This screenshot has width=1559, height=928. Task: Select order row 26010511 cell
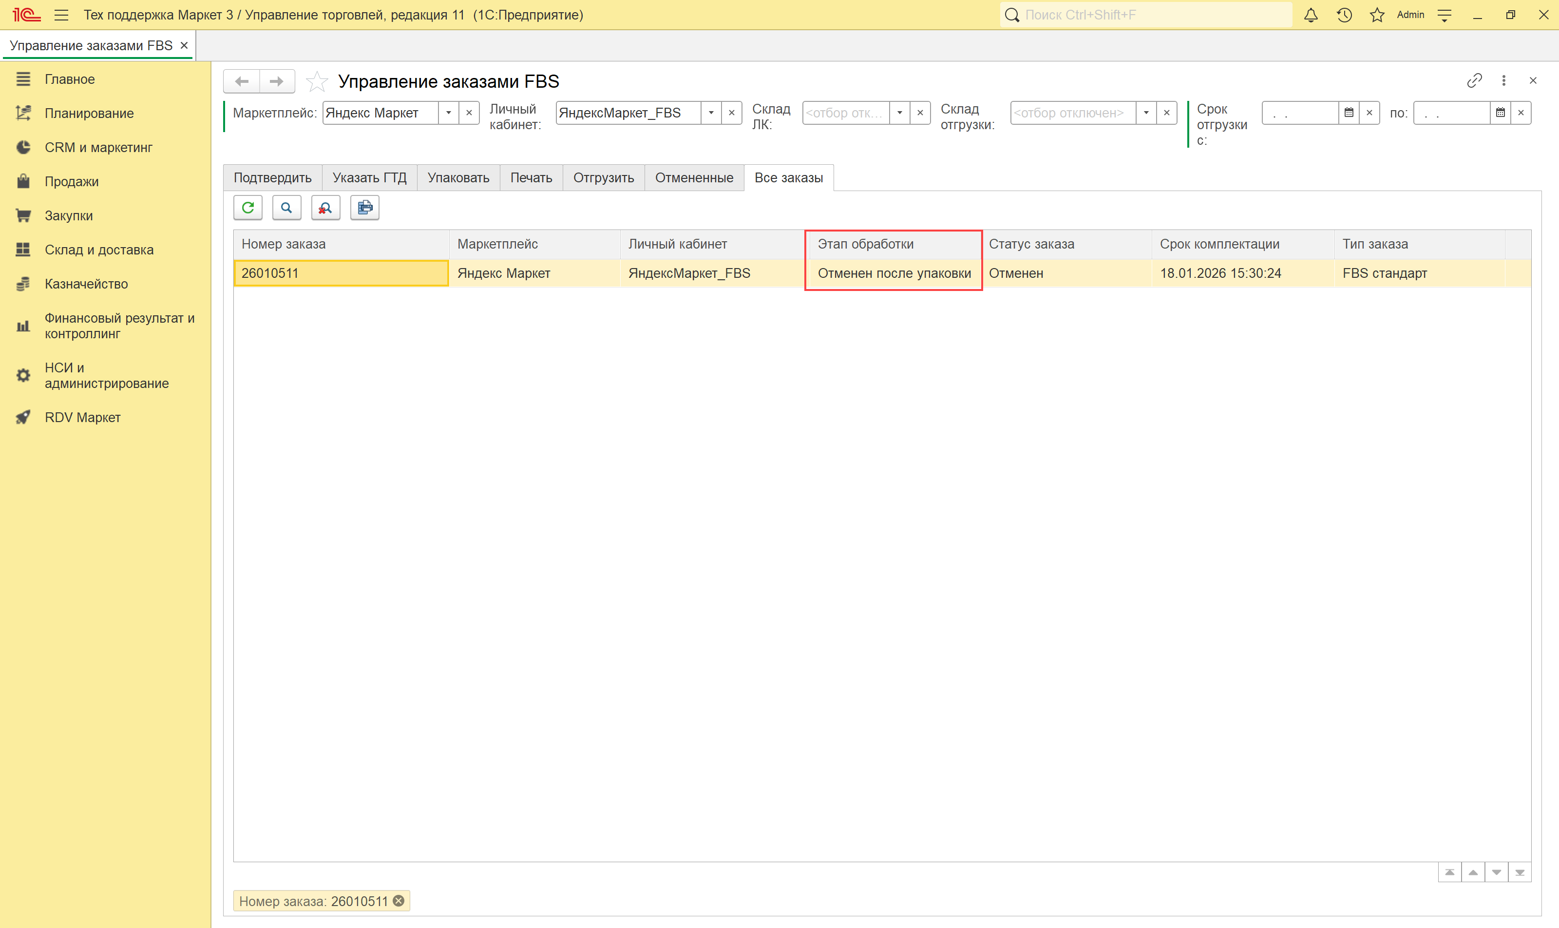341,273
